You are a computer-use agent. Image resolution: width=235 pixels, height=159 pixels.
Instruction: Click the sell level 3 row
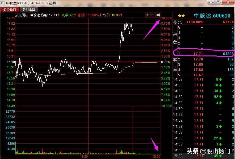pos(206,38)
